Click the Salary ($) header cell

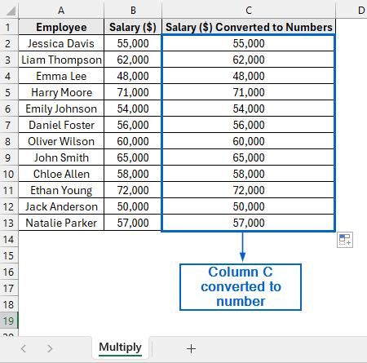[133, 27]
